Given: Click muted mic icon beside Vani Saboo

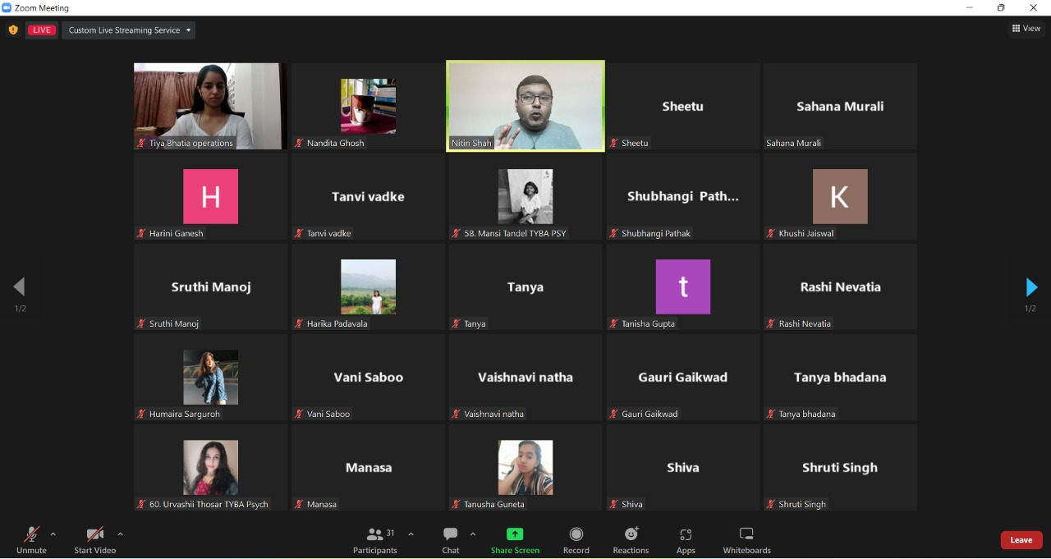Looking at the screenshot, I should point(299,414).
